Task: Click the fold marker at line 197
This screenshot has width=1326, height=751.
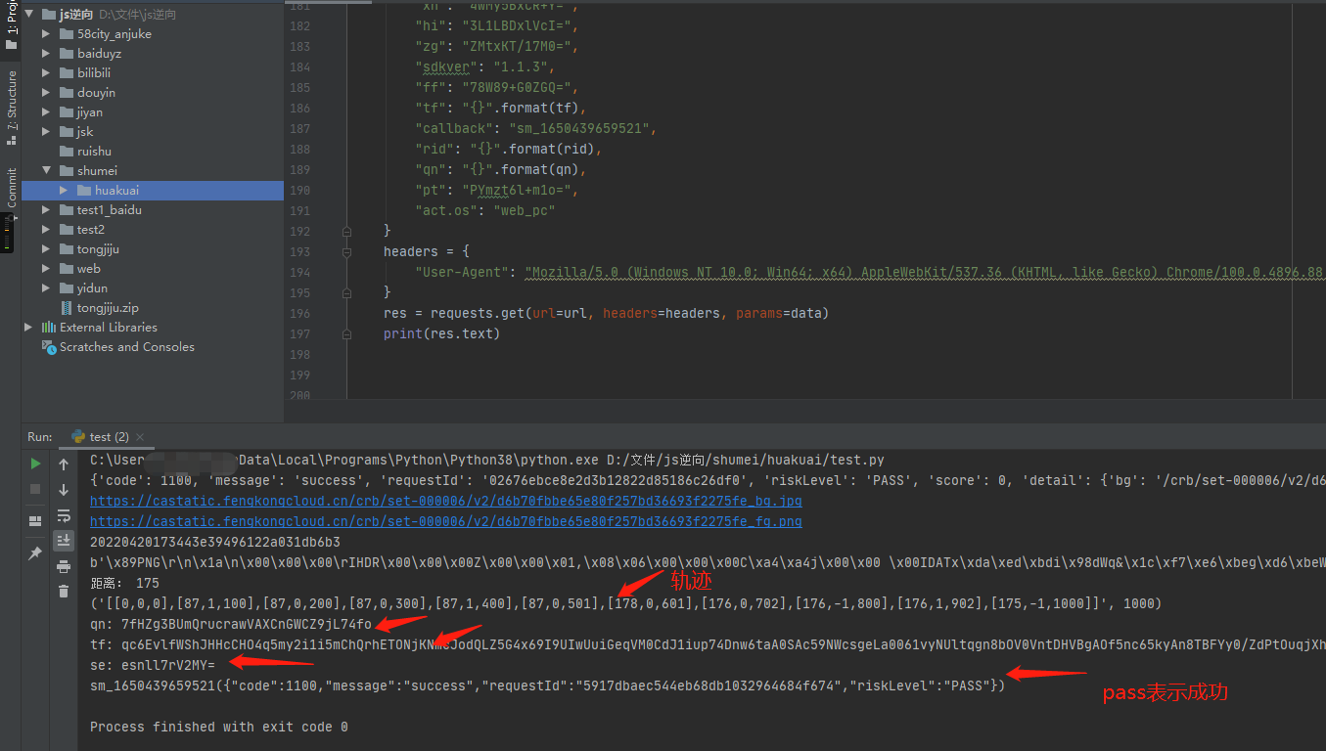Action: 346,334
